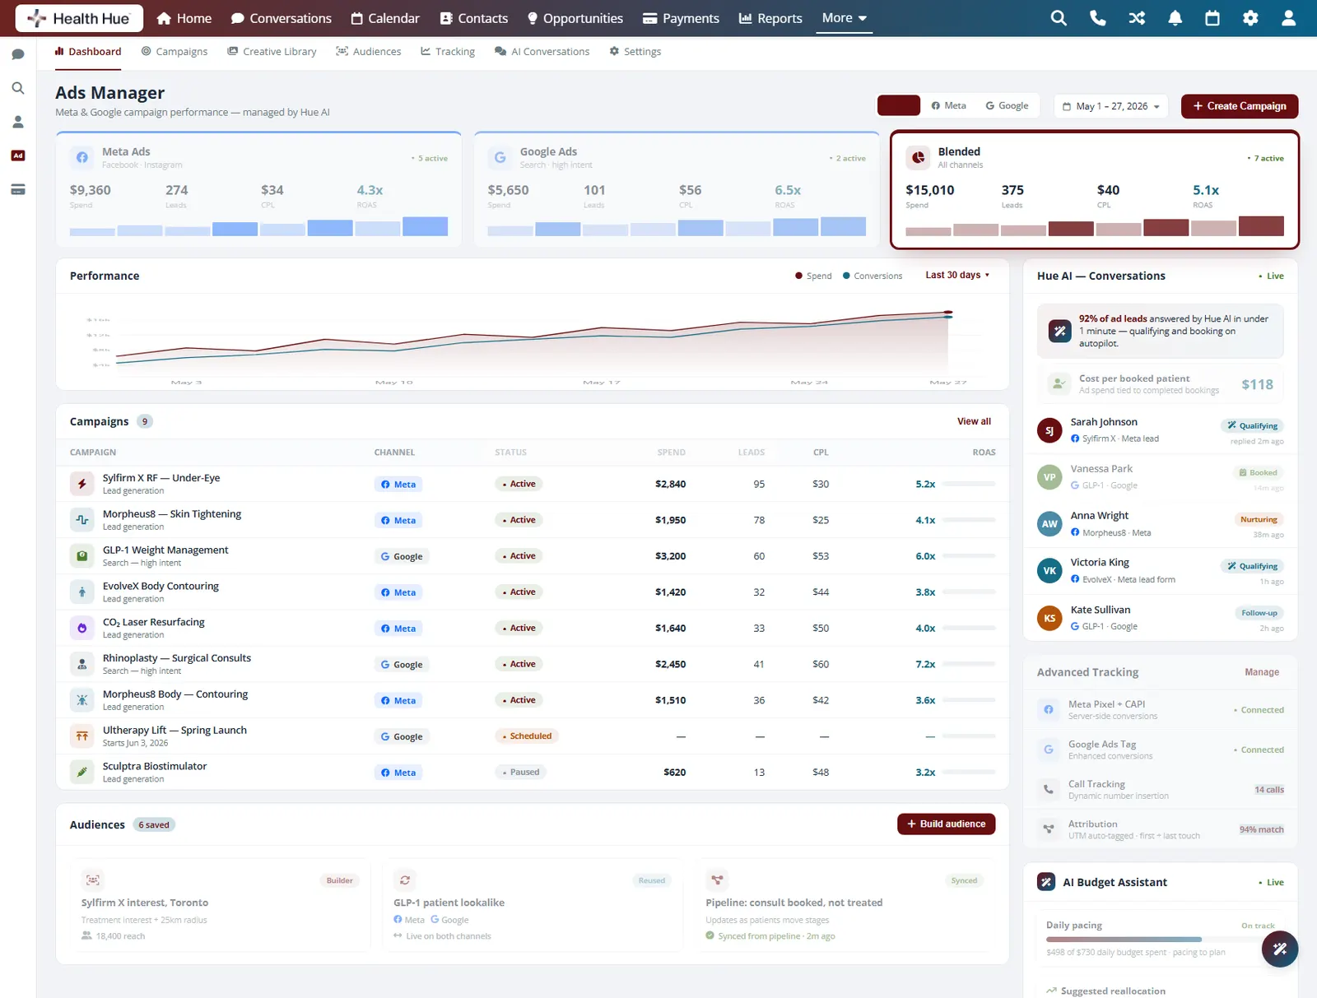Click the GLP-1 Weight Management campaign icon
This screenshot has width=1317, height=998.
click(x=82, y=556)
